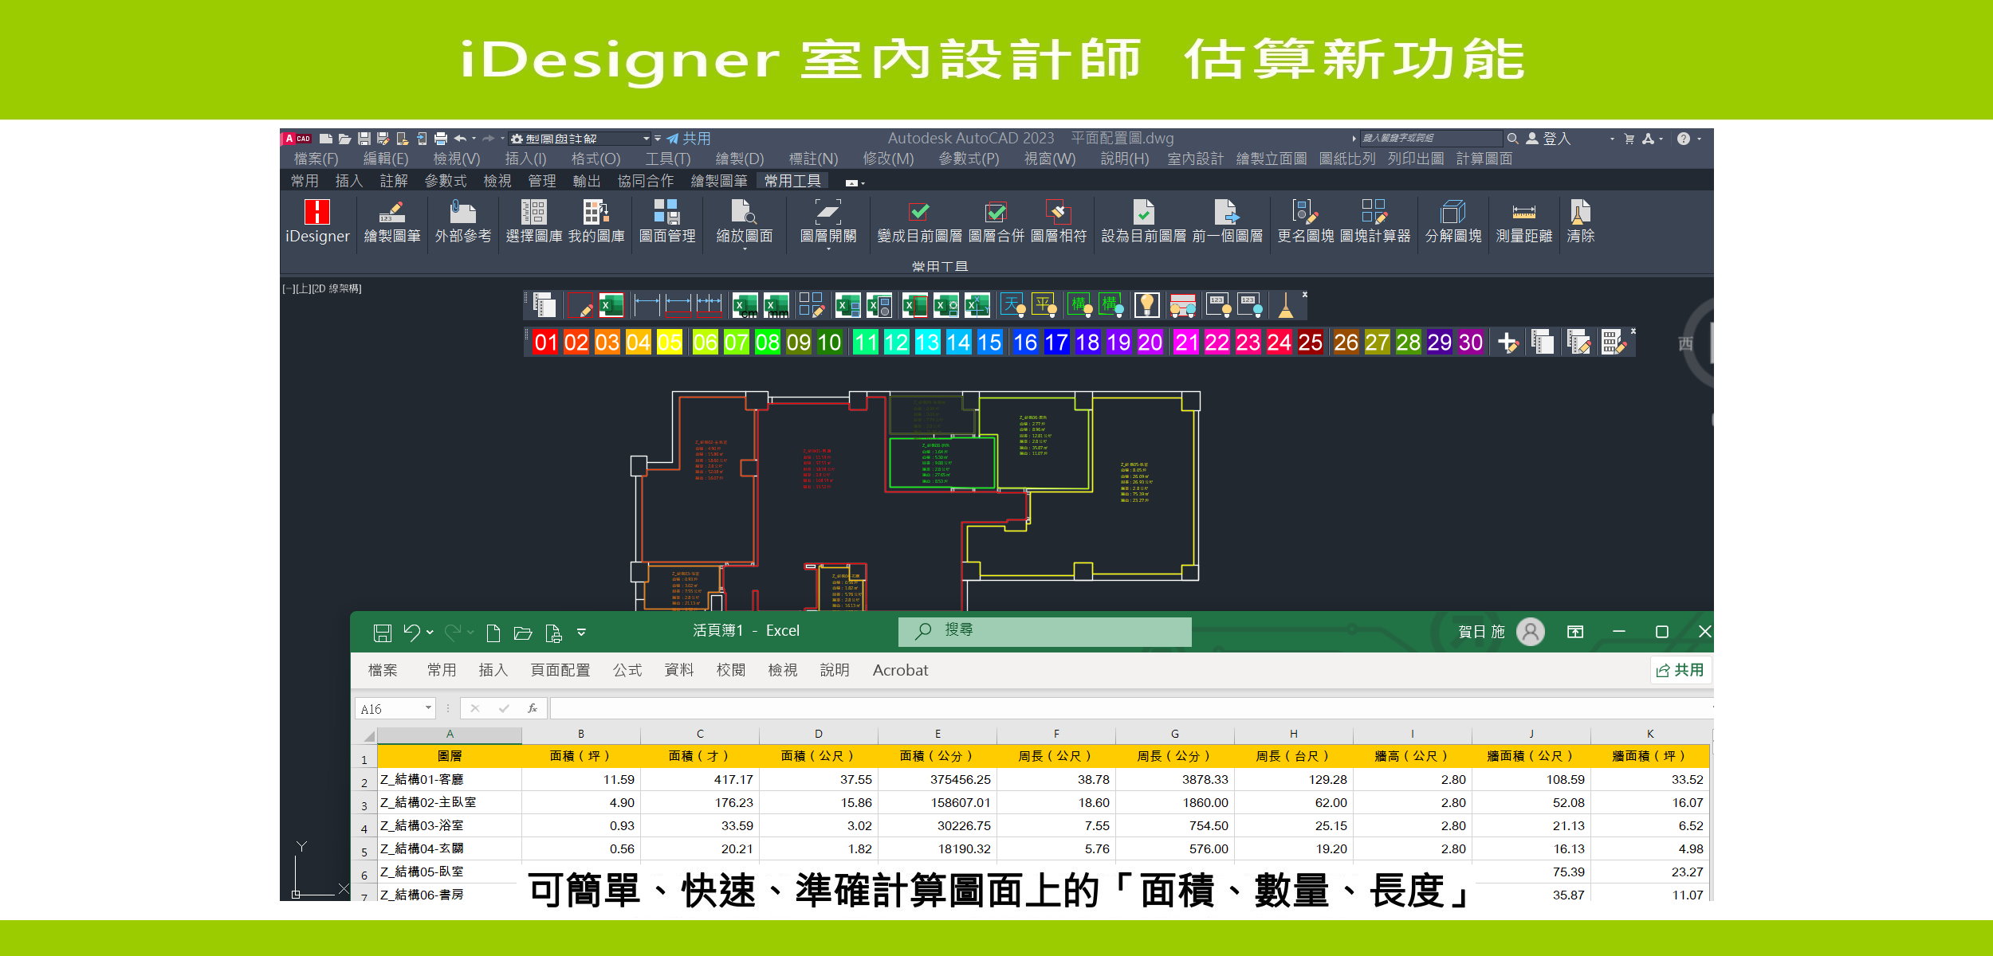Open the 製圖與註解 workspace dropdown

point(646,139)
